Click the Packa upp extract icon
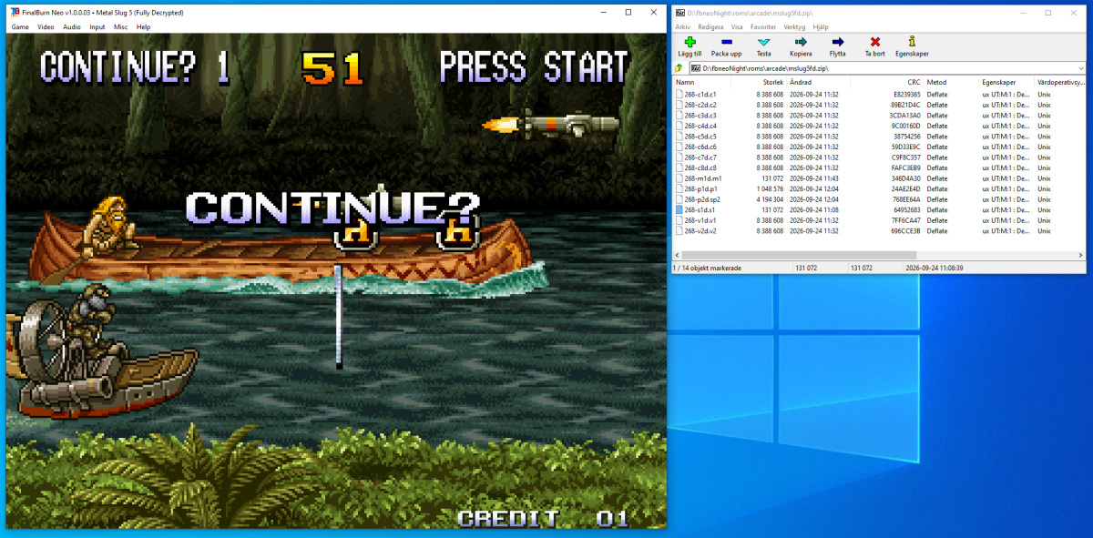 pyautogui.click(x=726, y=42)
